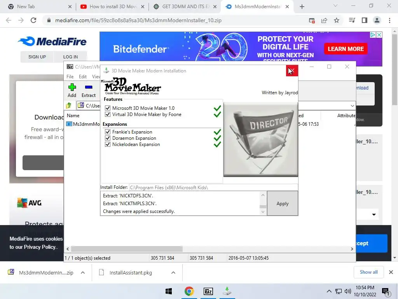Screen dimensions: 398x299
Task: Open Chrome three-dot menu
Action: (389, 20)
